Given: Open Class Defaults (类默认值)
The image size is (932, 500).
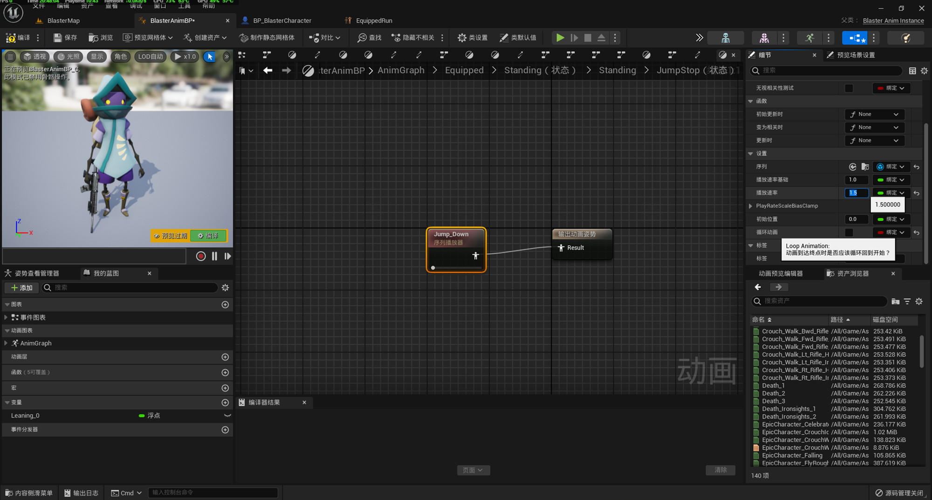Looking at the screenshot, I should click(518, 38).
